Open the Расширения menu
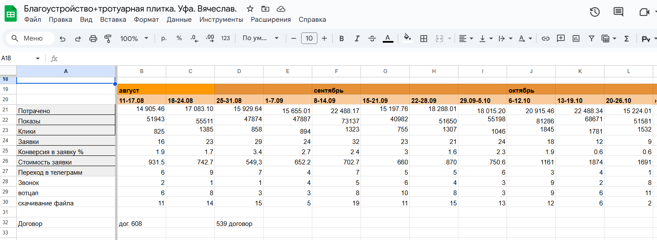 [x=271, y=20]
